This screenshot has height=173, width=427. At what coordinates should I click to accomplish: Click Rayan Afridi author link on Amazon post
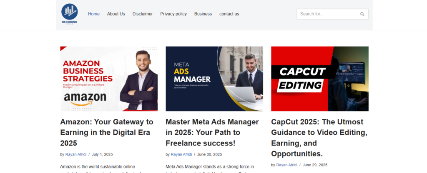[75, 154]
